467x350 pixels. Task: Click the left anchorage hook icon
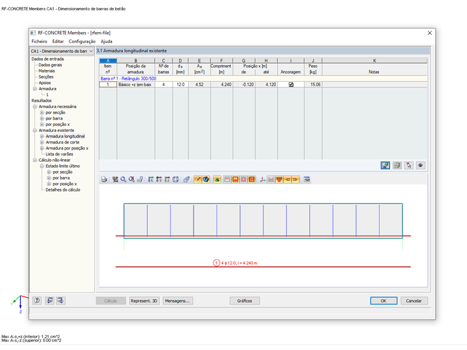288,179
